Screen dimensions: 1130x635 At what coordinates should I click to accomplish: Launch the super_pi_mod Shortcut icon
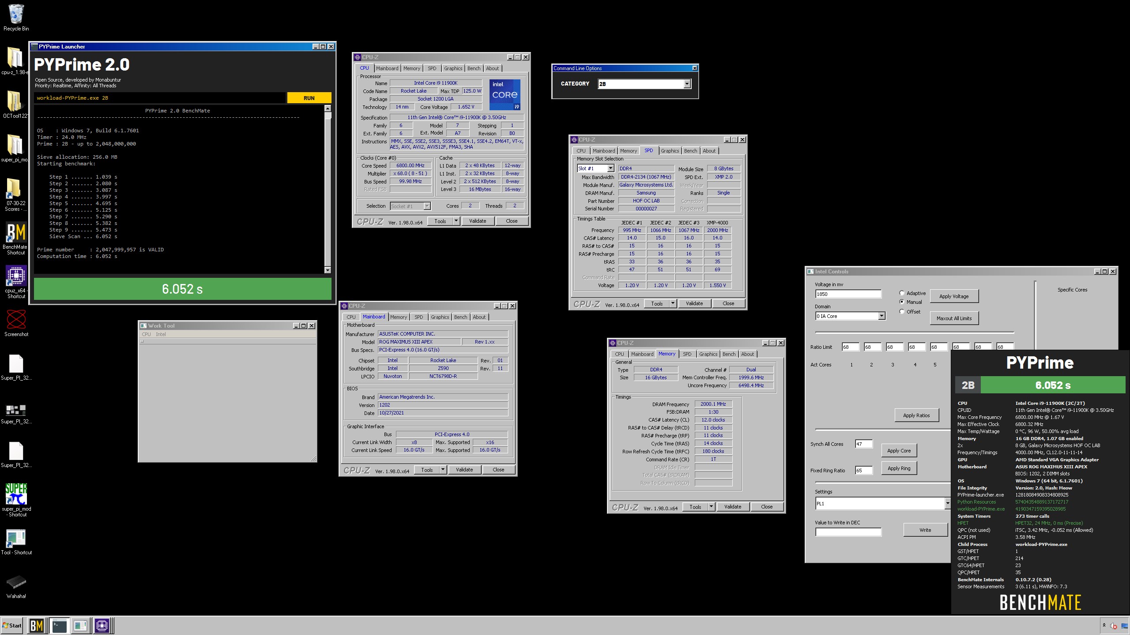16,500
